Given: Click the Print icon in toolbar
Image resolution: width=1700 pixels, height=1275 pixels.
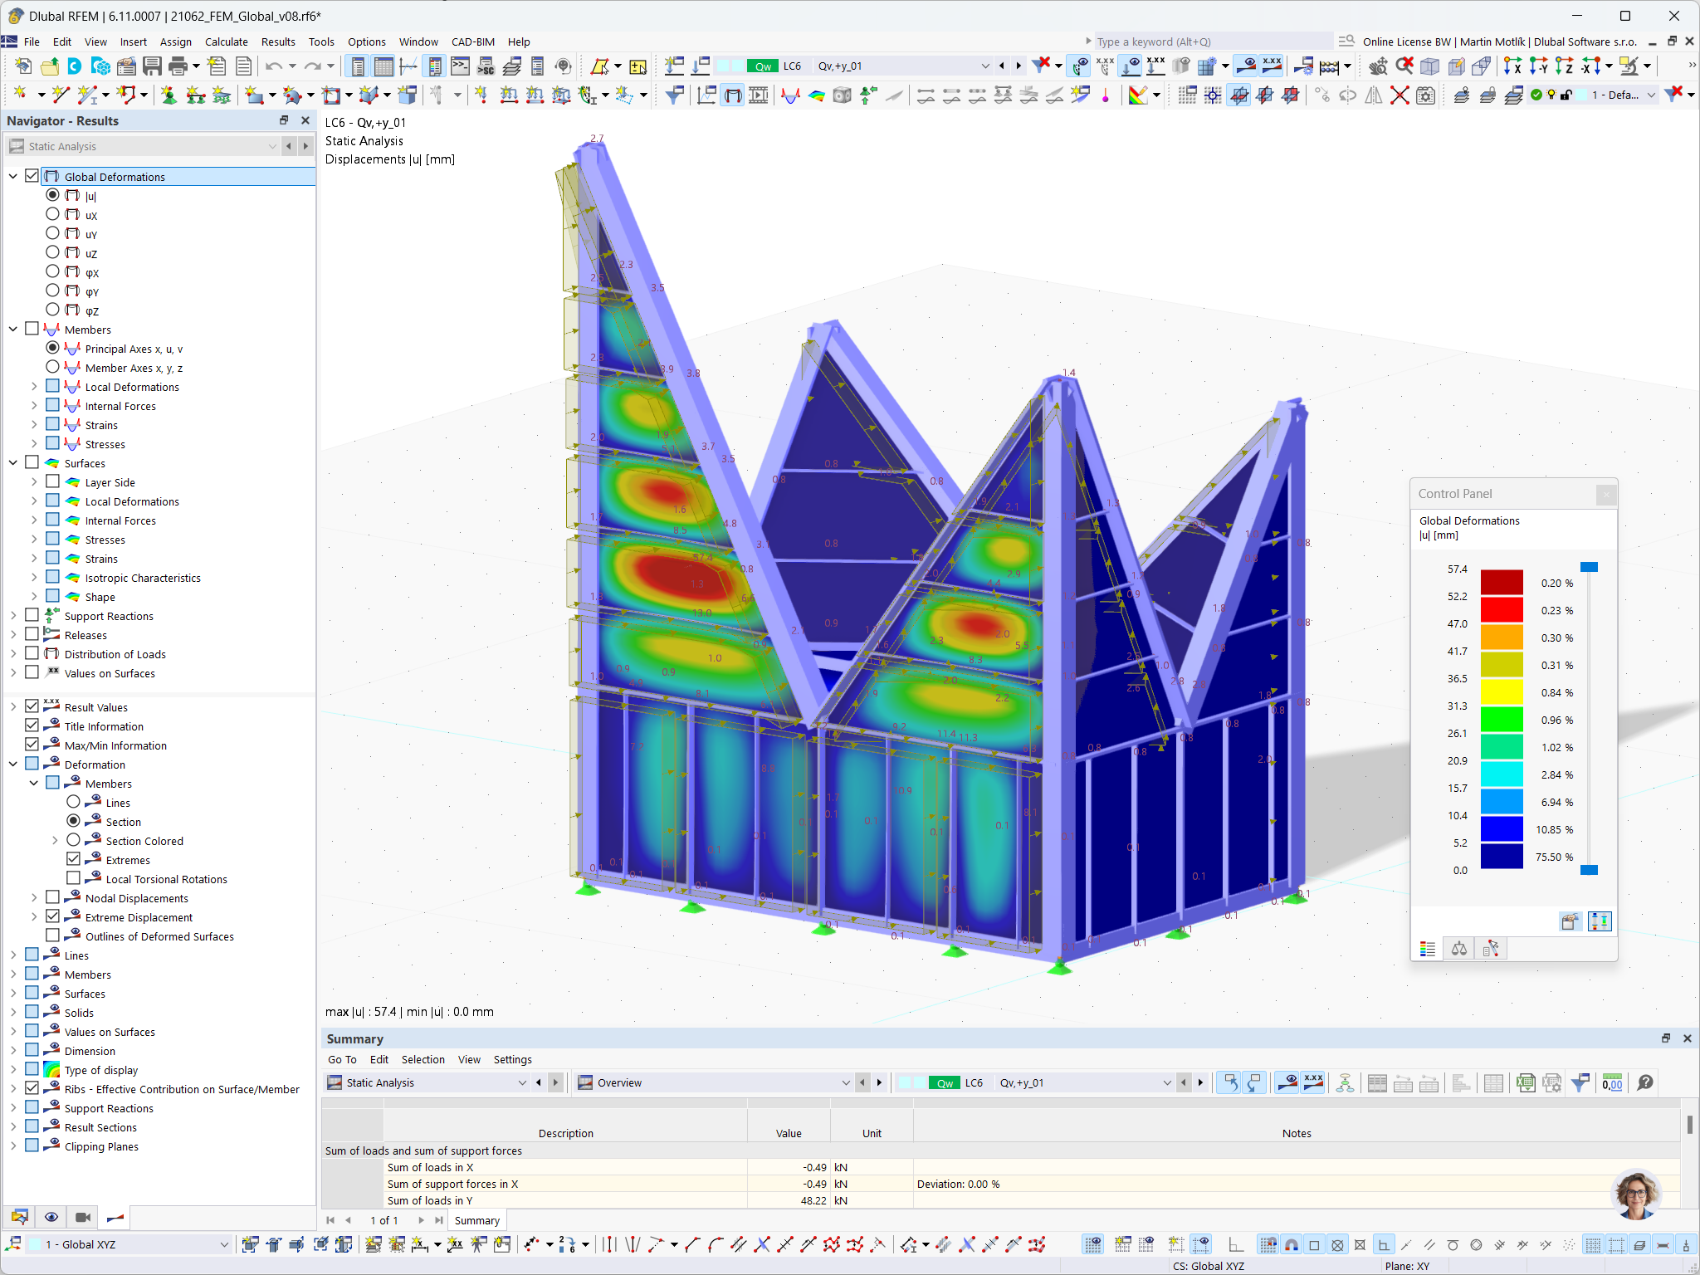Looking at the screenshot, I should [178, 66].
